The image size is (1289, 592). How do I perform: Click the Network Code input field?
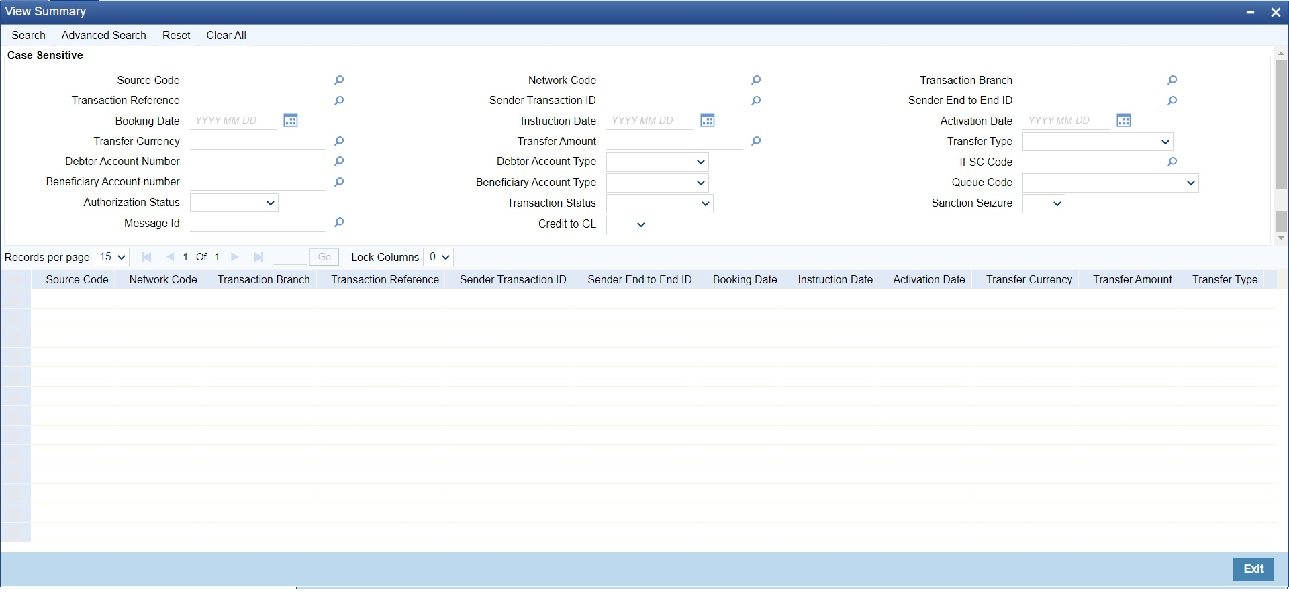point(675,80)
